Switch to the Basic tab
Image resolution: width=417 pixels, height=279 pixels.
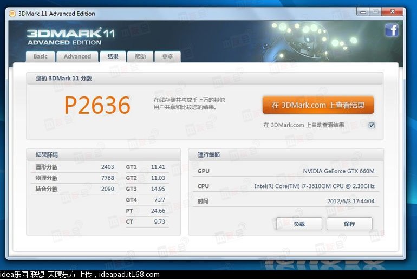click(41, 56)
